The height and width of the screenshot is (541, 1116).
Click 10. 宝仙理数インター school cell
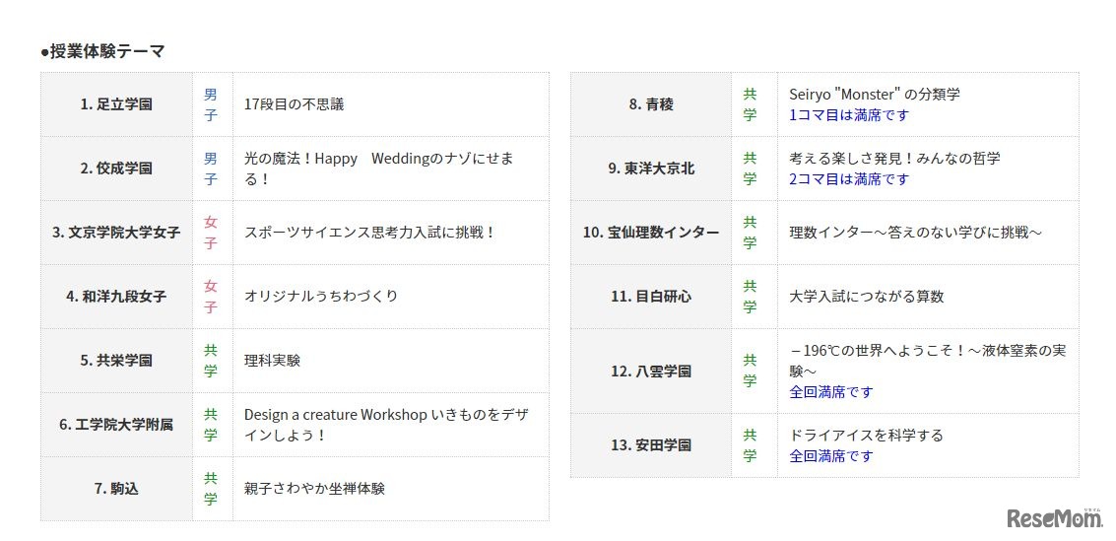click(650, 233)
